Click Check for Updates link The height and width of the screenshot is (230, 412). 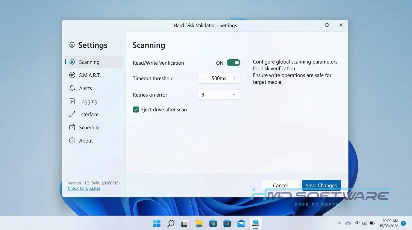(84, 188)
